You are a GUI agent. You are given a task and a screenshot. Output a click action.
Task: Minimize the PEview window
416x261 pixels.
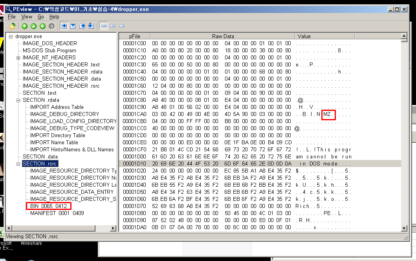[390, 9]
